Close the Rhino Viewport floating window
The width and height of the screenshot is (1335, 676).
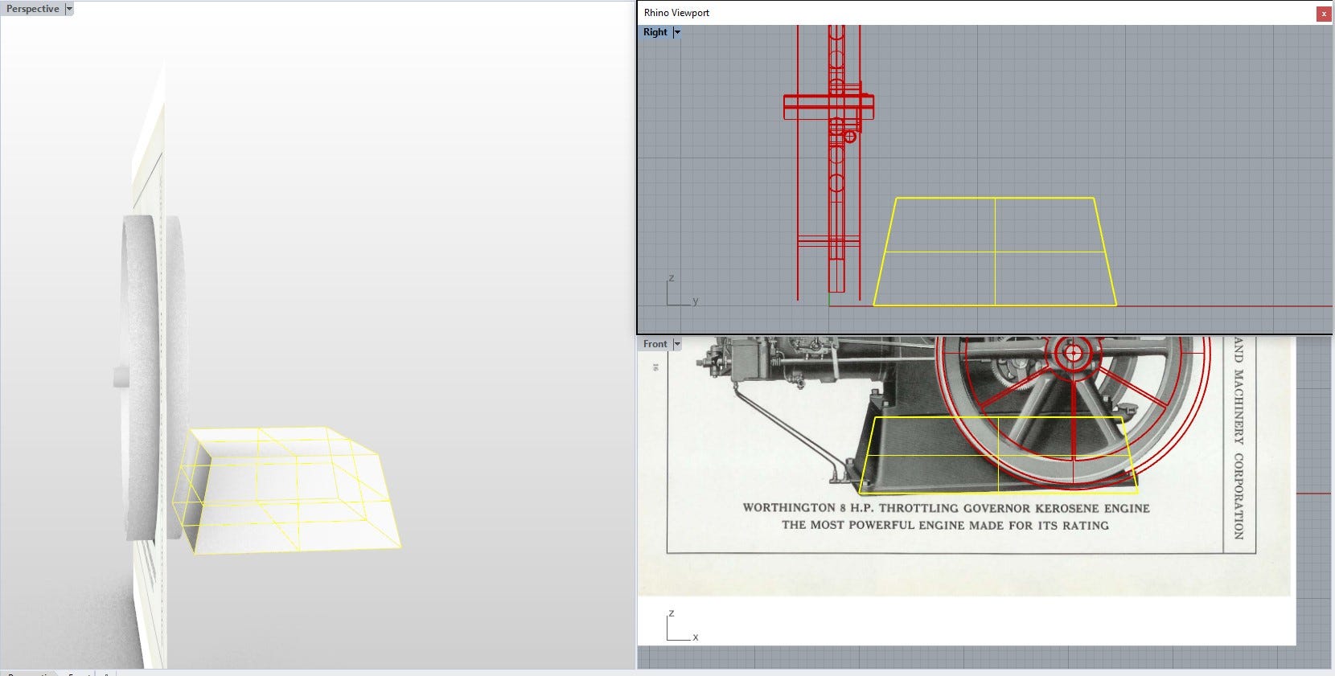1323,13
